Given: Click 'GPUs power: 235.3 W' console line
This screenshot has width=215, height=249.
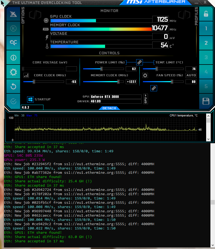Looking at the screenshot, I should pyautogui.click(x=24, y=160).
